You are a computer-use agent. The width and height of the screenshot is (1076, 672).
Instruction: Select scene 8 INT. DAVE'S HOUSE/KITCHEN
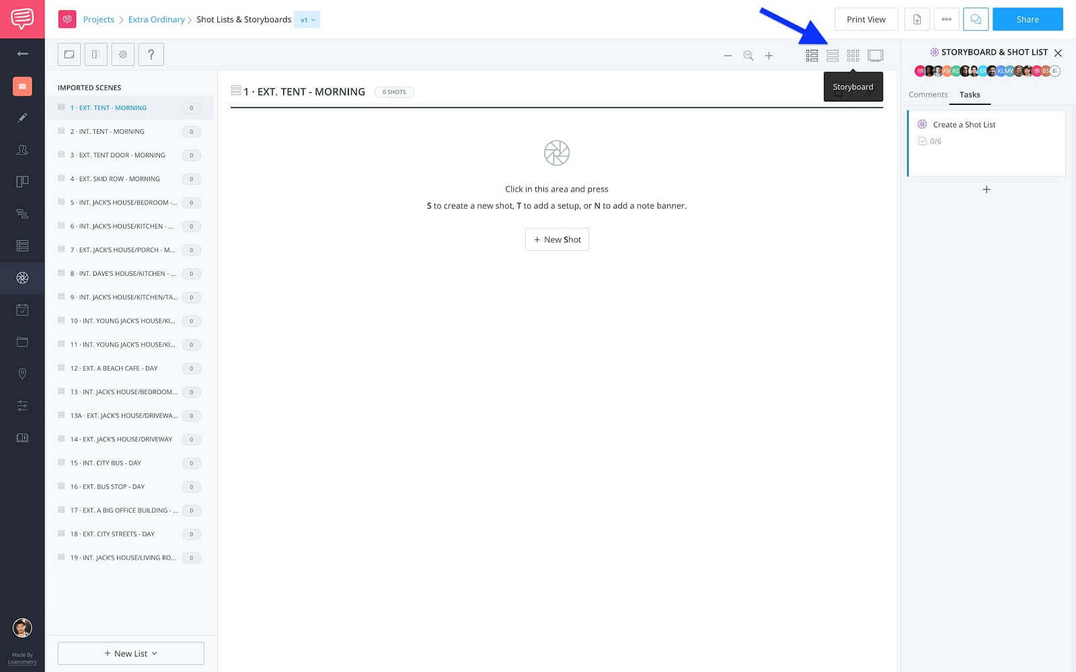[130, 274]
